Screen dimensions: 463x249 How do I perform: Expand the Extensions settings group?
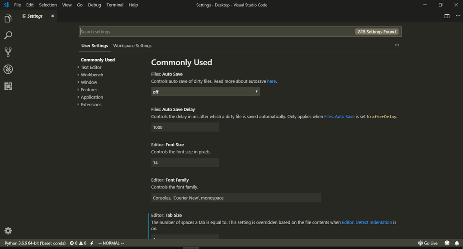tap(91, 105)
